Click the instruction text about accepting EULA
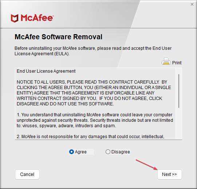Screen dimensions: 197x189 pyautogui.click(x=93, y=51)
